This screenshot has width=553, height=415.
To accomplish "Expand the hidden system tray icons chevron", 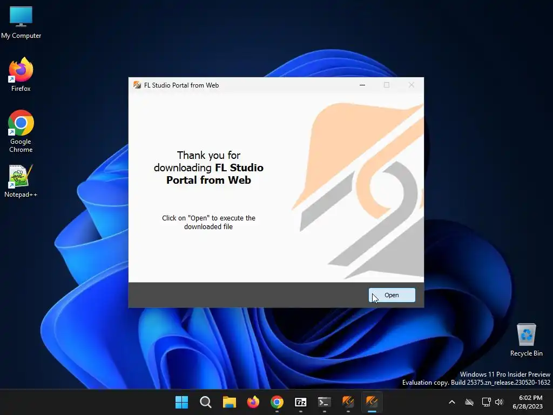I will [x=452, y=402].
